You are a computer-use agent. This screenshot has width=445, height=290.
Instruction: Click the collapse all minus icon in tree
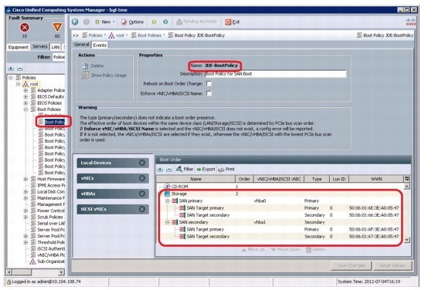click(x=20, y=68)
